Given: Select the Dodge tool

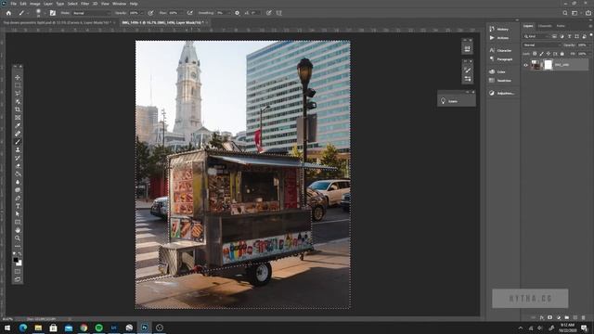Looking at the screenshot, I should tap(18, 189).
